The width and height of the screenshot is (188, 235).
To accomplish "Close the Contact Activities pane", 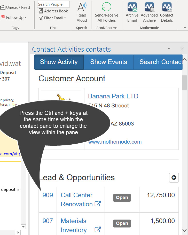I will pos(182,49).
